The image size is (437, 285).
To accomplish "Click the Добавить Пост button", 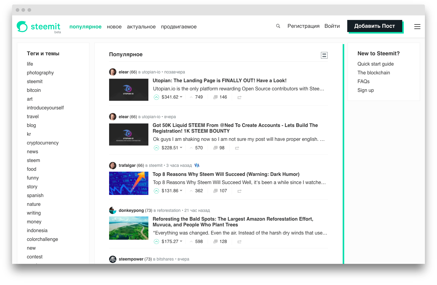I will (x=375, y=26).
